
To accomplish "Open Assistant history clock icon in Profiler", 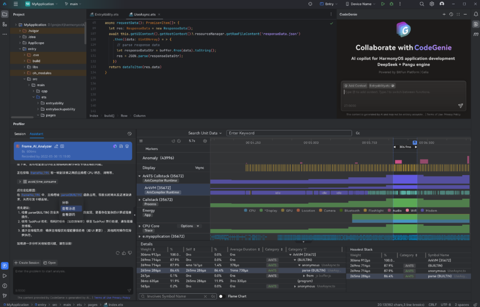I will click(x=129, y=134).
